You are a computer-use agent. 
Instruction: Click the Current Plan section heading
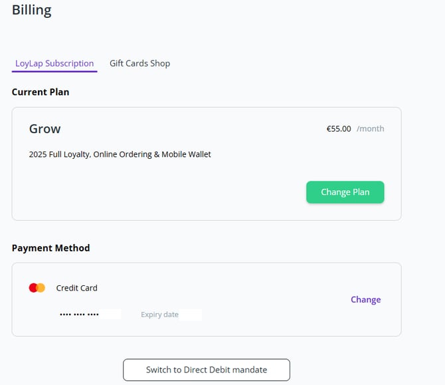pyautogui.click(x=41, y=92)
